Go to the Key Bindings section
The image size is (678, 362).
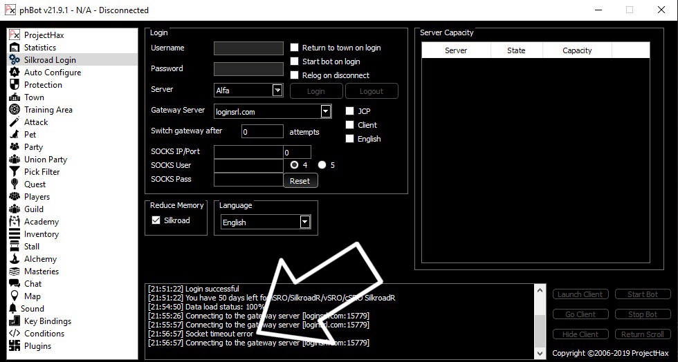click(x=47, y=321)
